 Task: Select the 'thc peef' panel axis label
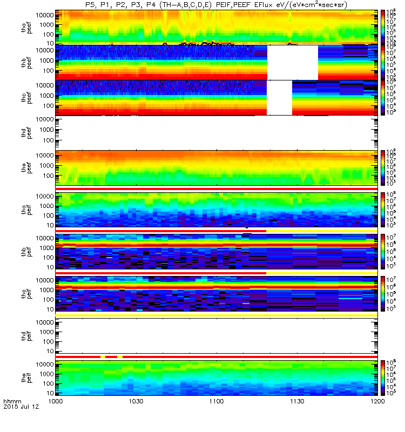coord(26,98)
